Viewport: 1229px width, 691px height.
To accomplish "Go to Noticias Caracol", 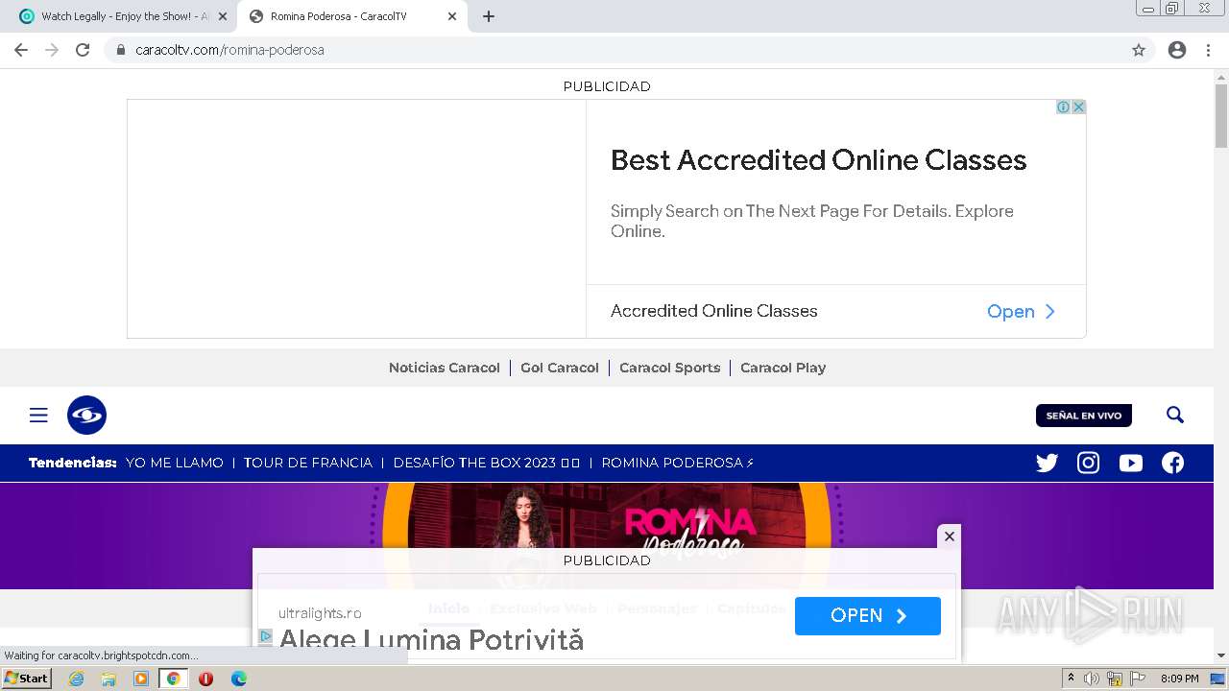I will (445, 368).
